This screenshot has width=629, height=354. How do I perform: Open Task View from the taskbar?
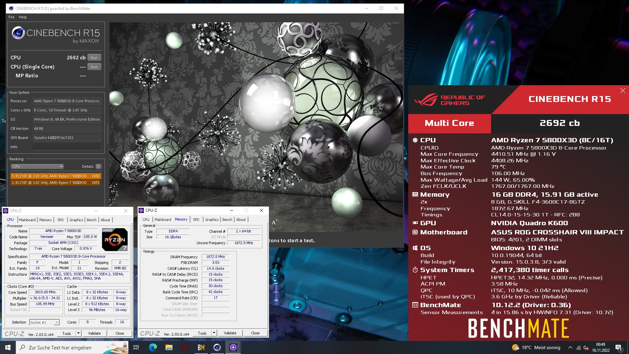(136, 347)
